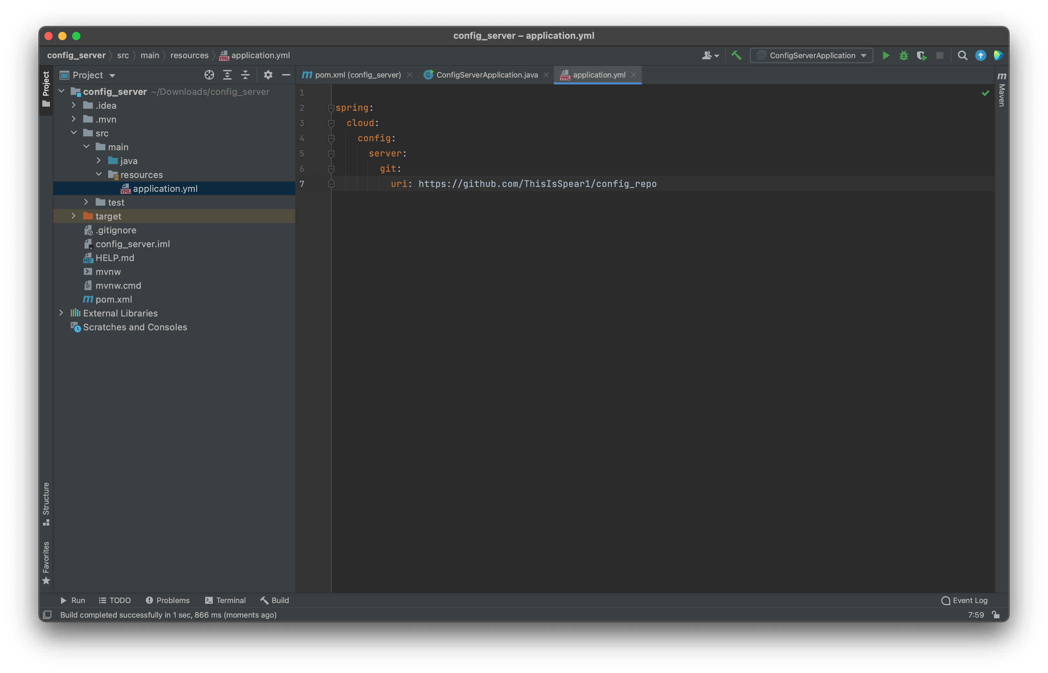
Task: Click Select Opened File locate icon
Action: pyautogui.click(x=209, y=75)
